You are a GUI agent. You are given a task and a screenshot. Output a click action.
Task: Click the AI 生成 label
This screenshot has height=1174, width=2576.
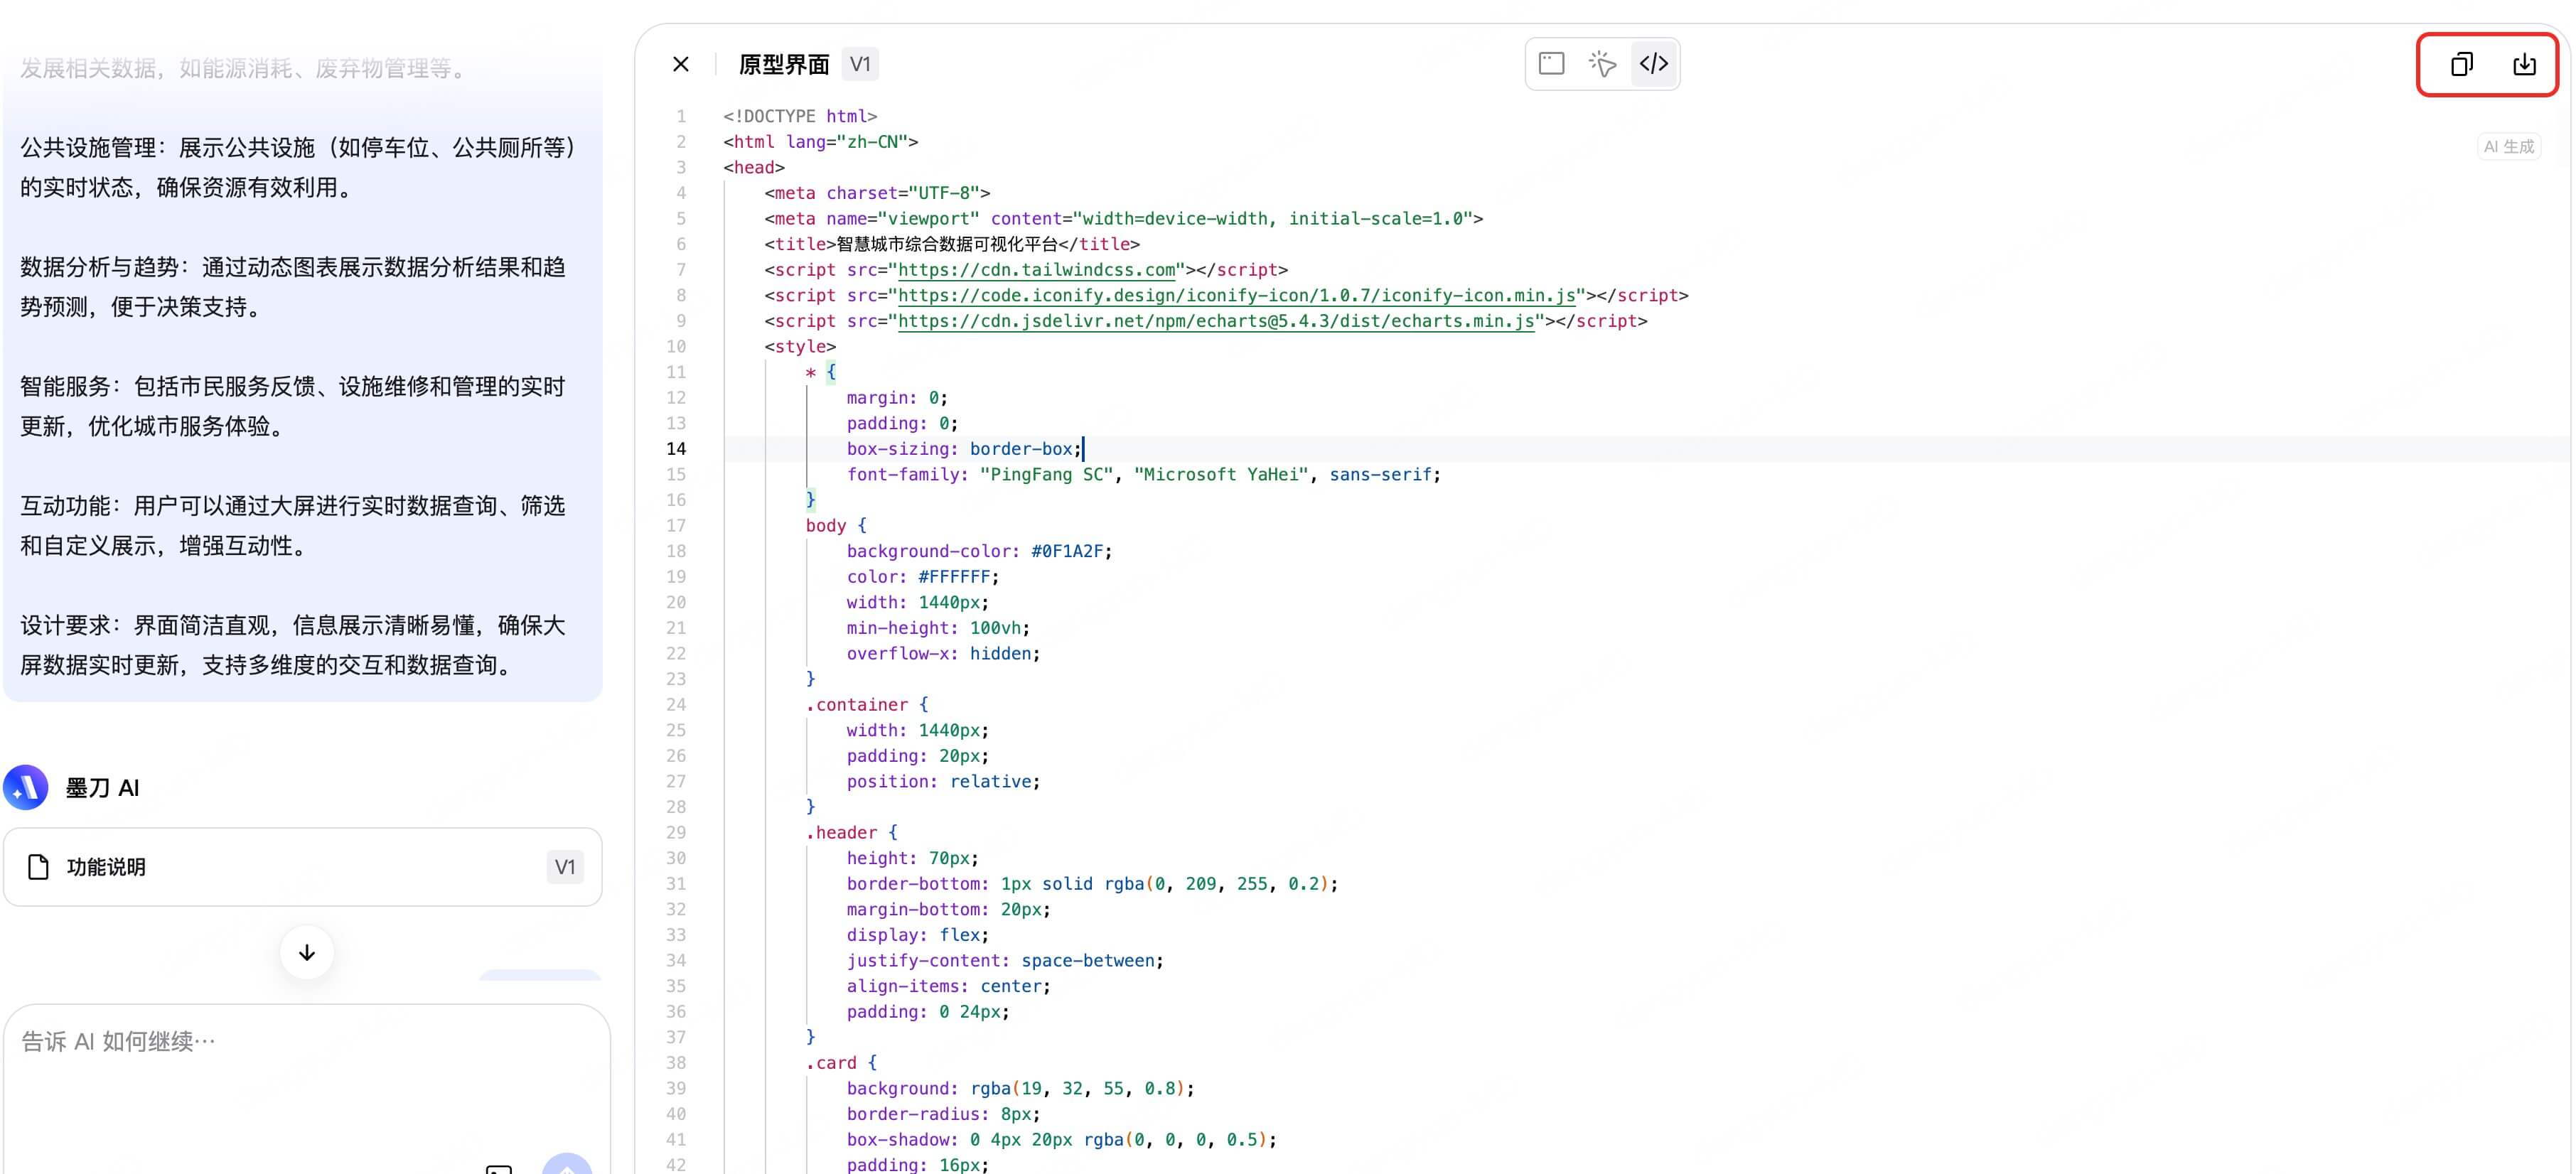point(2509,147)
